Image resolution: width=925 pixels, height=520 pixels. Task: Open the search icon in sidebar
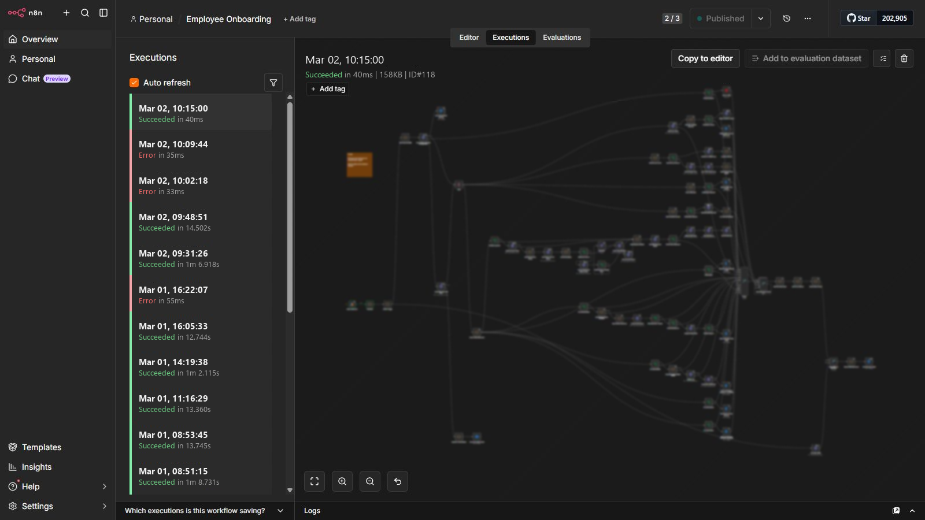[85, 13]
